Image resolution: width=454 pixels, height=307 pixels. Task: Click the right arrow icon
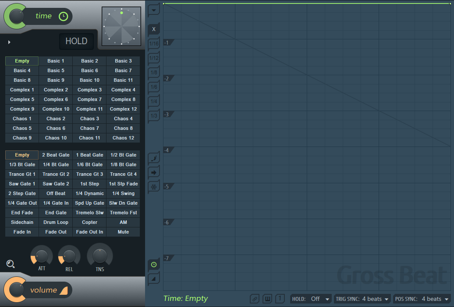coord(154,173)
